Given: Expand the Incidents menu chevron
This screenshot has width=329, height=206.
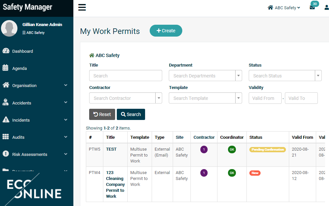Looking at the screenshot, I should click(66, 120).
